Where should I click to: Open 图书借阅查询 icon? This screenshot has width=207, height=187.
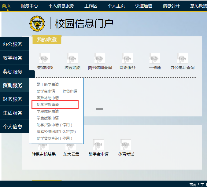pos(100,58)
